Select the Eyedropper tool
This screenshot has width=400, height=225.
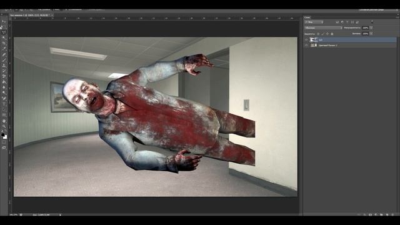[x=4, y=49]
